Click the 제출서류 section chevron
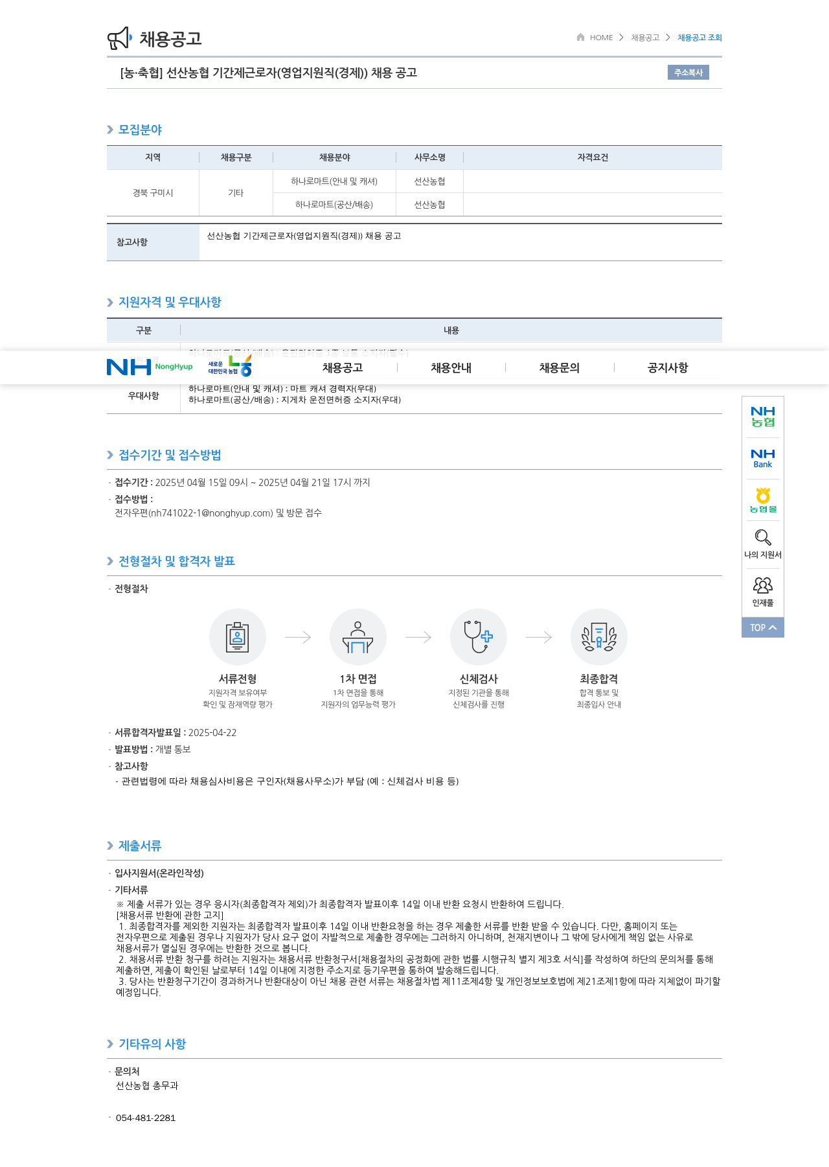The width and height of the screenshot is (829, 1167). pyautogui.click(x=110, y=846)
